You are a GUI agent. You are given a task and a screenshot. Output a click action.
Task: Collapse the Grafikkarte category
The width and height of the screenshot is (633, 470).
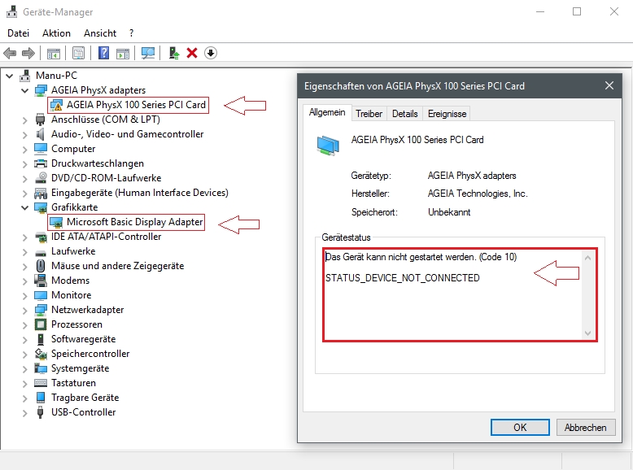click(25, 207)
